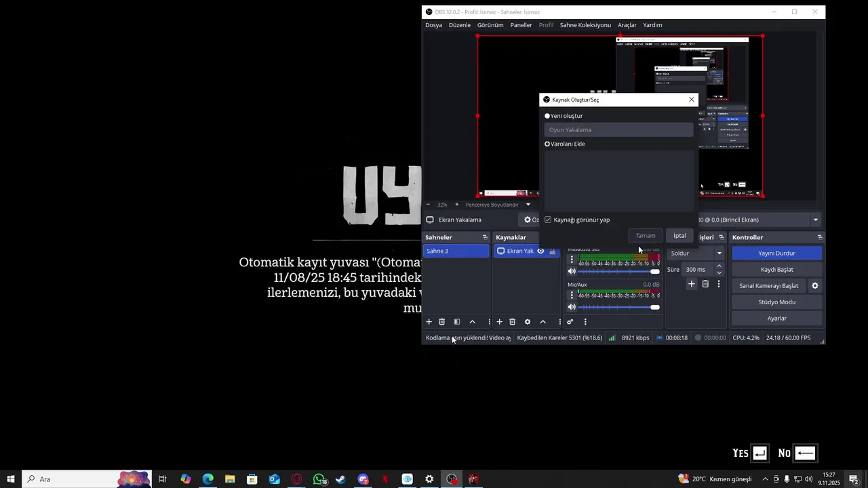Screen dimensions: 868x488
Task: Open virtual camera settings gear icon
Action: click(815, 286)
